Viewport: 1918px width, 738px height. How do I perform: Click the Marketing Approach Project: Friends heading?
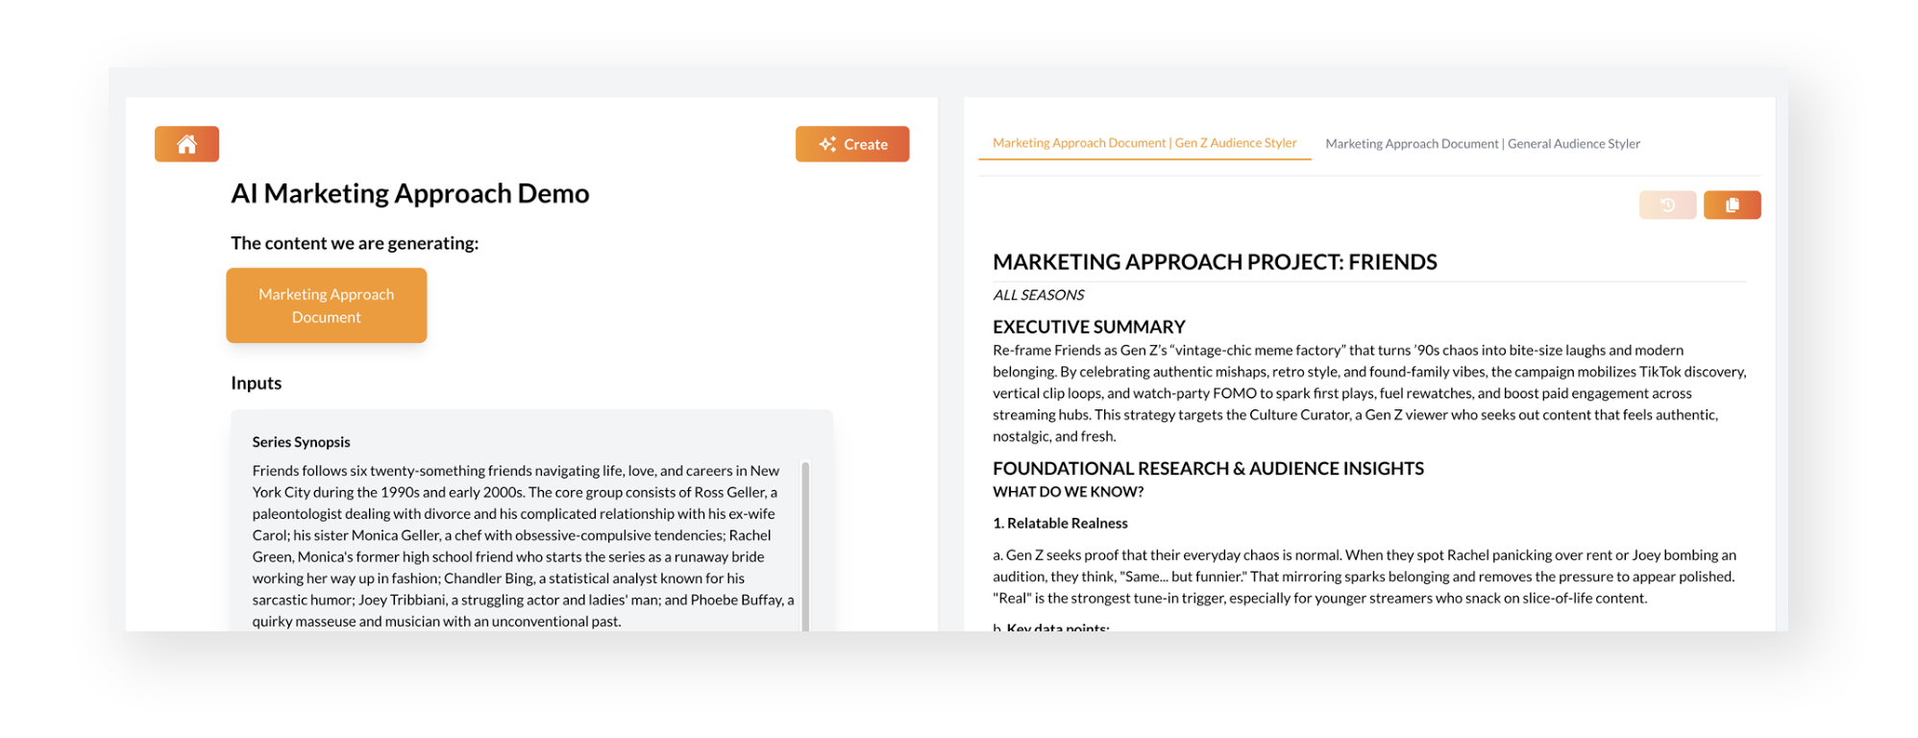(x=1214, y=262)
